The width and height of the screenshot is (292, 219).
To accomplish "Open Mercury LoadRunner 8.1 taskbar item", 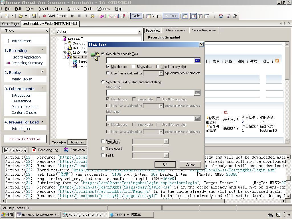I will click(38, 215).
